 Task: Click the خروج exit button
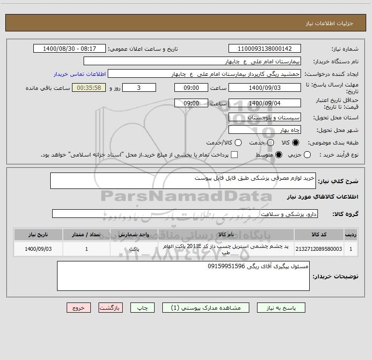(x=79, y=308)
